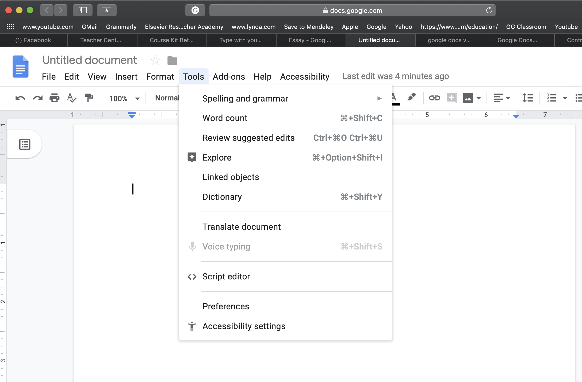This screenshot has height=382, width=582.
Task: Click the Voice typing option
Action: tap(226, 246)
